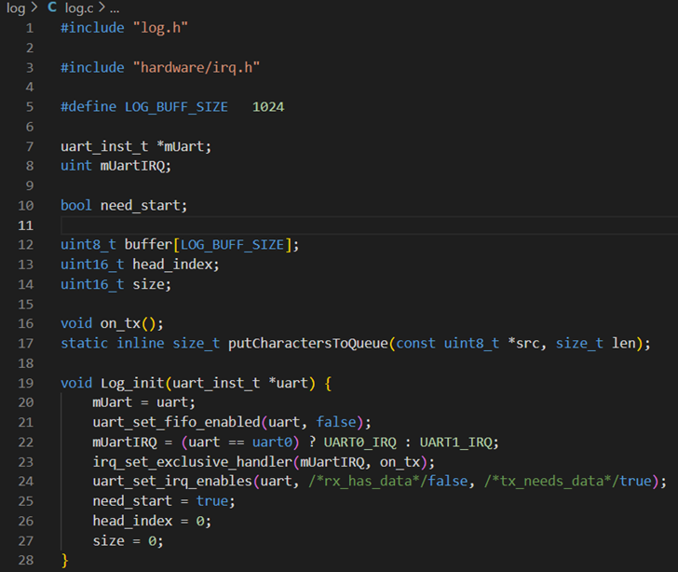Click 'mUartIRQ' in the line 8 declaration
The image size is (678, 572).
(132, 166)
